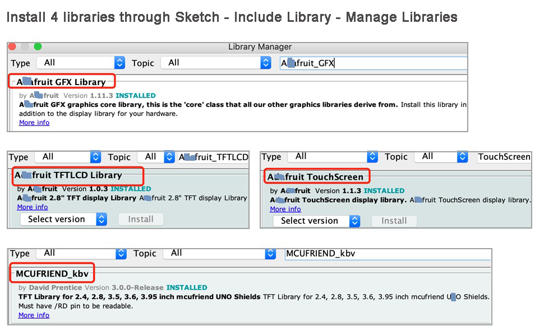Click 'Version 1.0.3' text of TFTLCD Library
Image resolution: width=544 pixels, height=336 pixels.
[85, 189]
